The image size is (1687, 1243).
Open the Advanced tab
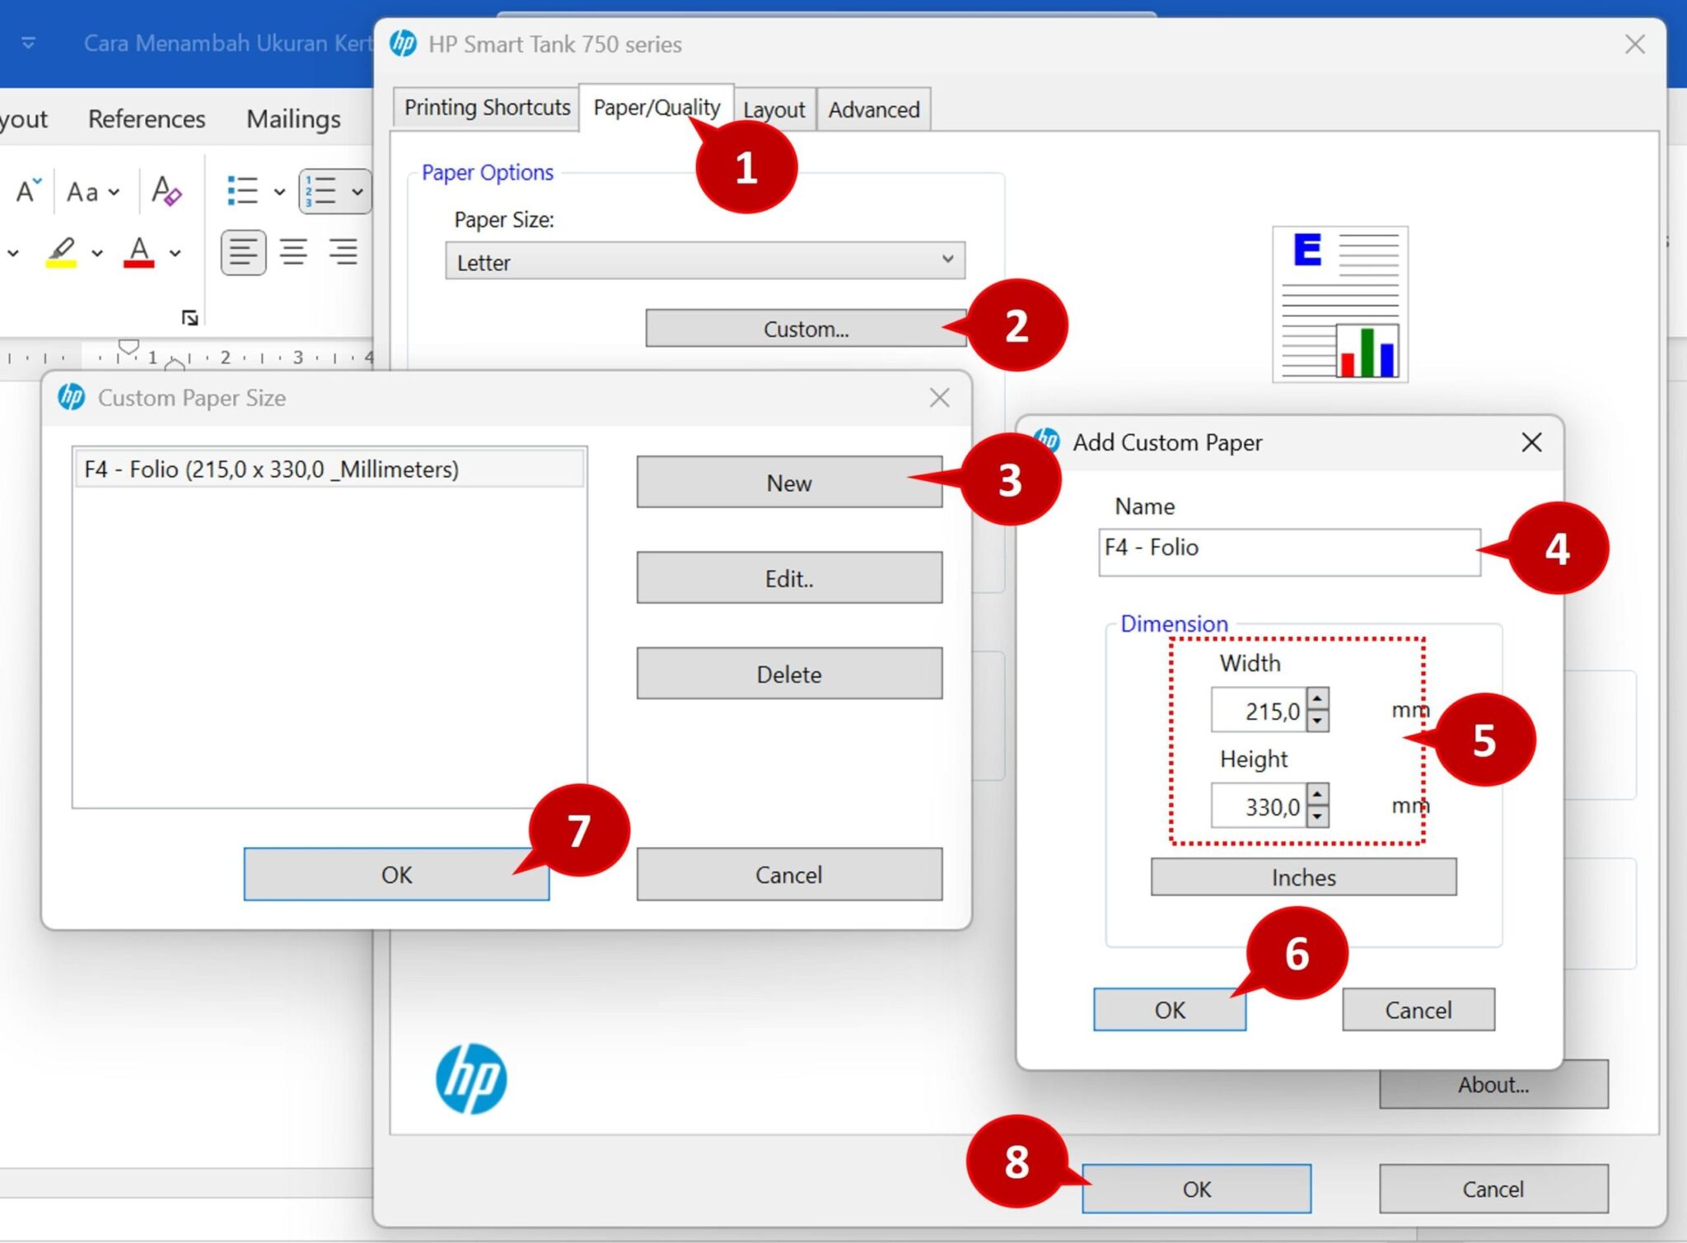click(x=873, y=109)
